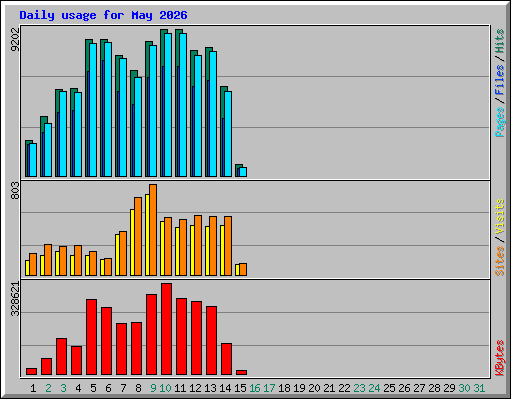
Task: Select day 16 on the x-axis
Action: click(x=255, y=388)
